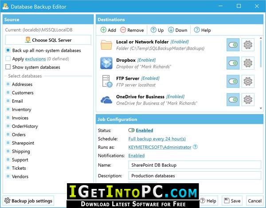Uncheck Back up all non-system databases

(x=8, y=50)
